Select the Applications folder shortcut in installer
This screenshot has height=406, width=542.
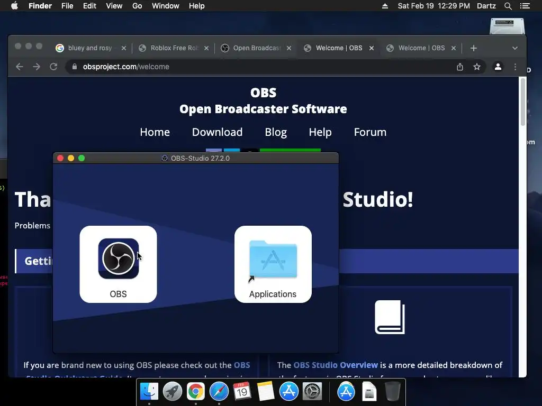tap(273, 259)
